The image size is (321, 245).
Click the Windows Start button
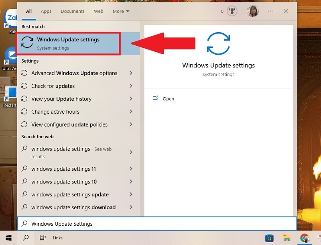point(8,237)
